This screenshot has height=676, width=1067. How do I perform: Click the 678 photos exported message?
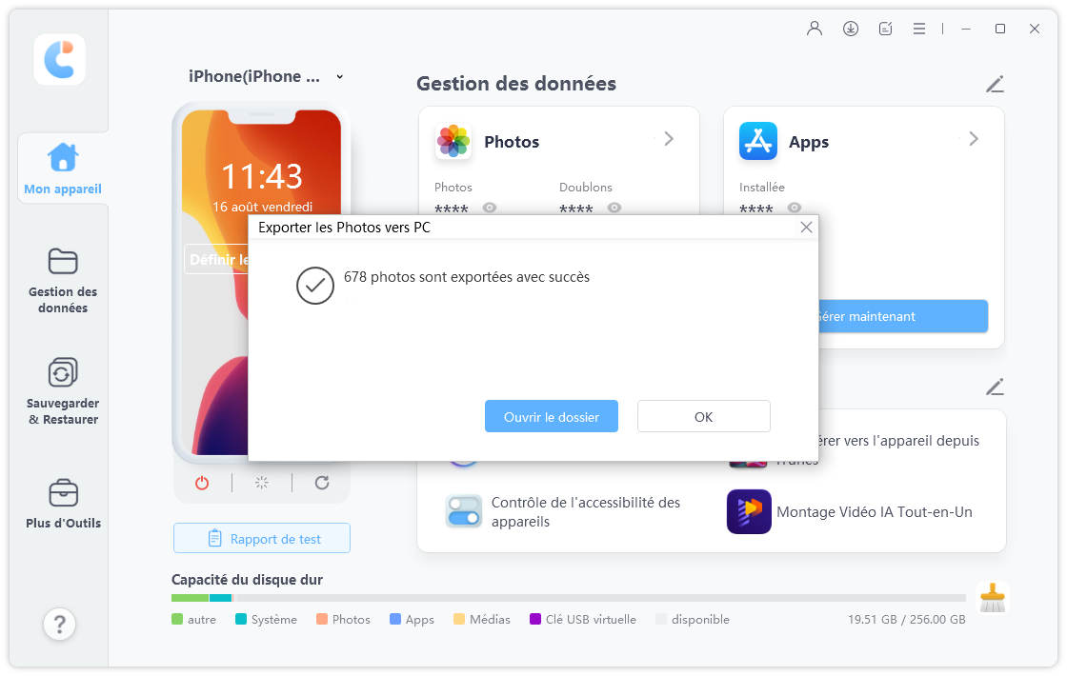coord(466,277)
